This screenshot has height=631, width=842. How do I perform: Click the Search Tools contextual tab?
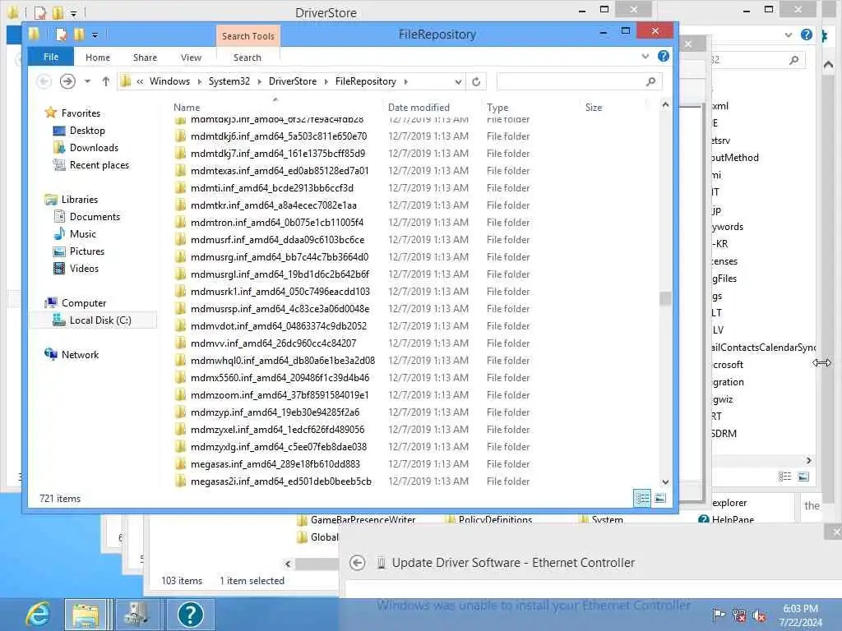(x=248, y=36)
